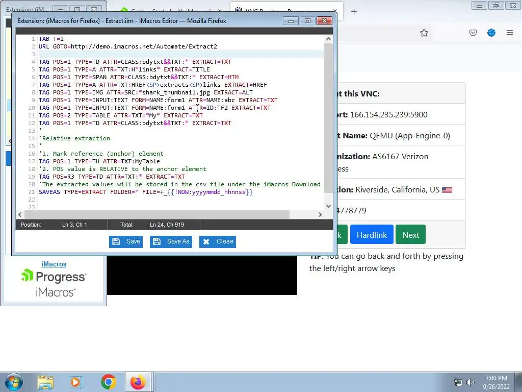522x392 pixels.
Task: Click line 19 with POS=R3
Action: coord(112,177)
